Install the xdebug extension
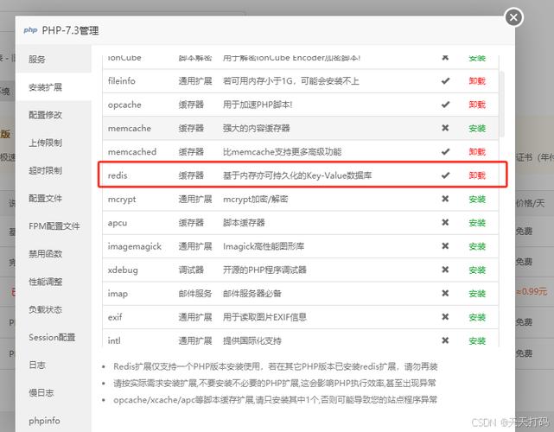 pos(477,270)
